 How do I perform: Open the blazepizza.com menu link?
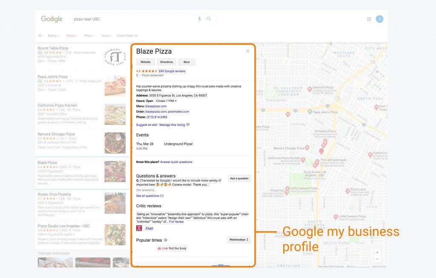click(156, 106)
